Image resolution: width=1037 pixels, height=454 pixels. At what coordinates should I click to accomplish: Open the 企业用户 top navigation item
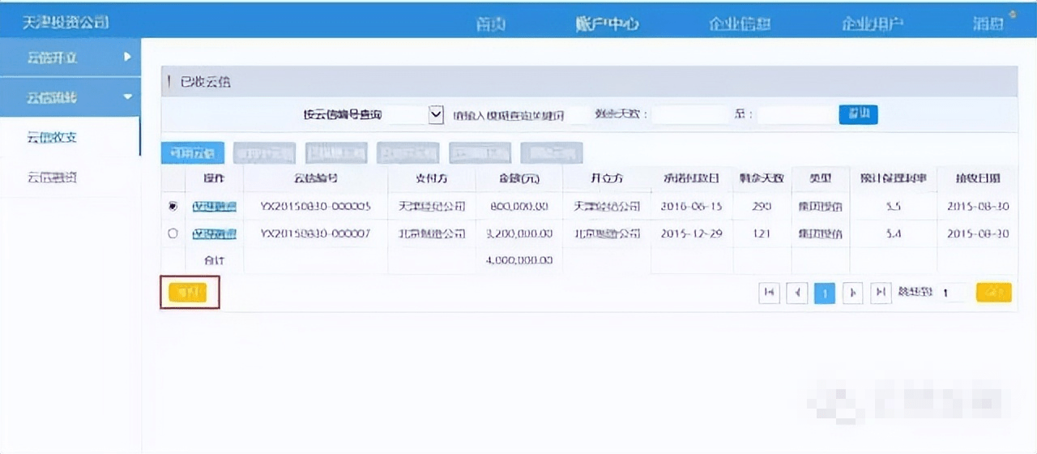(x=873, y=24)
